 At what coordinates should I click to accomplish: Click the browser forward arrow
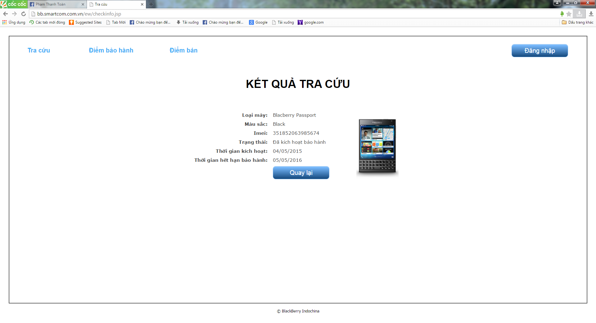pos(14,14)
